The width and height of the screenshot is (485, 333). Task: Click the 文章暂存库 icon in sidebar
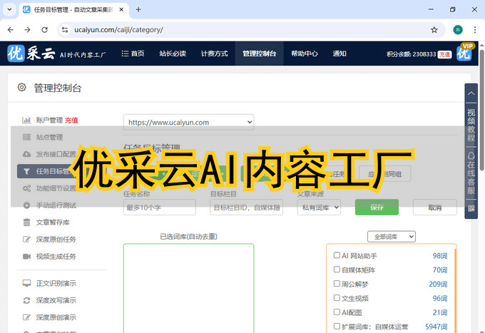pyautogui.click(x=26, y=222)
